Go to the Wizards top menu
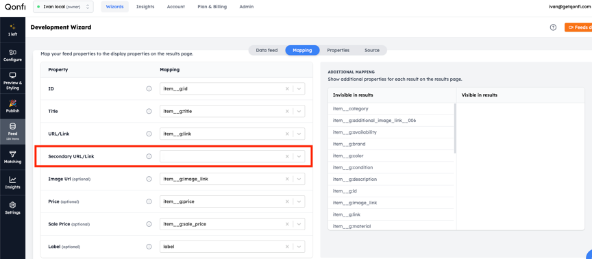The image size is (592, 259). pyautogui.click(x=115, y=7)
